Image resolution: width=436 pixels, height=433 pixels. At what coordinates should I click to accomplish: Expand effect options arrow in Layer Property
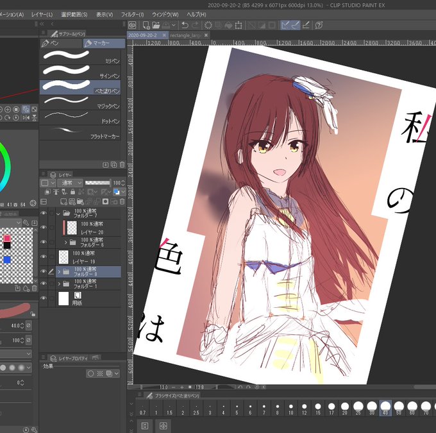point(117,373)
